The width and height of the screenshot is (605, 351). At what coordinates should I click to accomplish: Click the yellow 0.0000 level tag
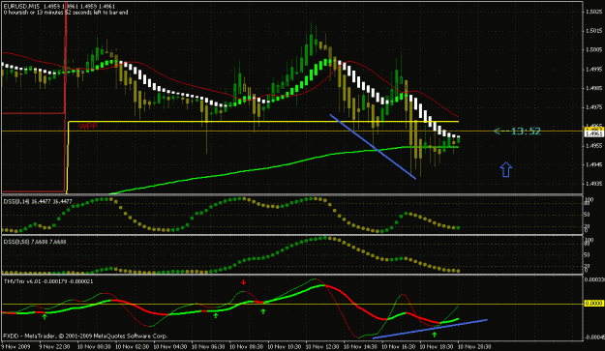(x=594, y=304)
